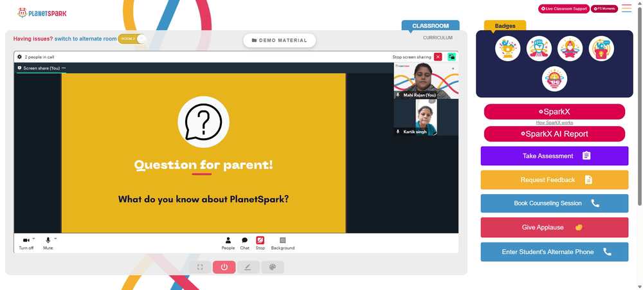Click the '2 people in call' text
The width and height of the screenshot is (643, 290).
39,57
